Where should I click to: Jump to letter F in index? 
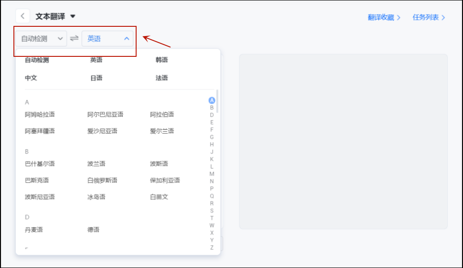pos(212,130)
